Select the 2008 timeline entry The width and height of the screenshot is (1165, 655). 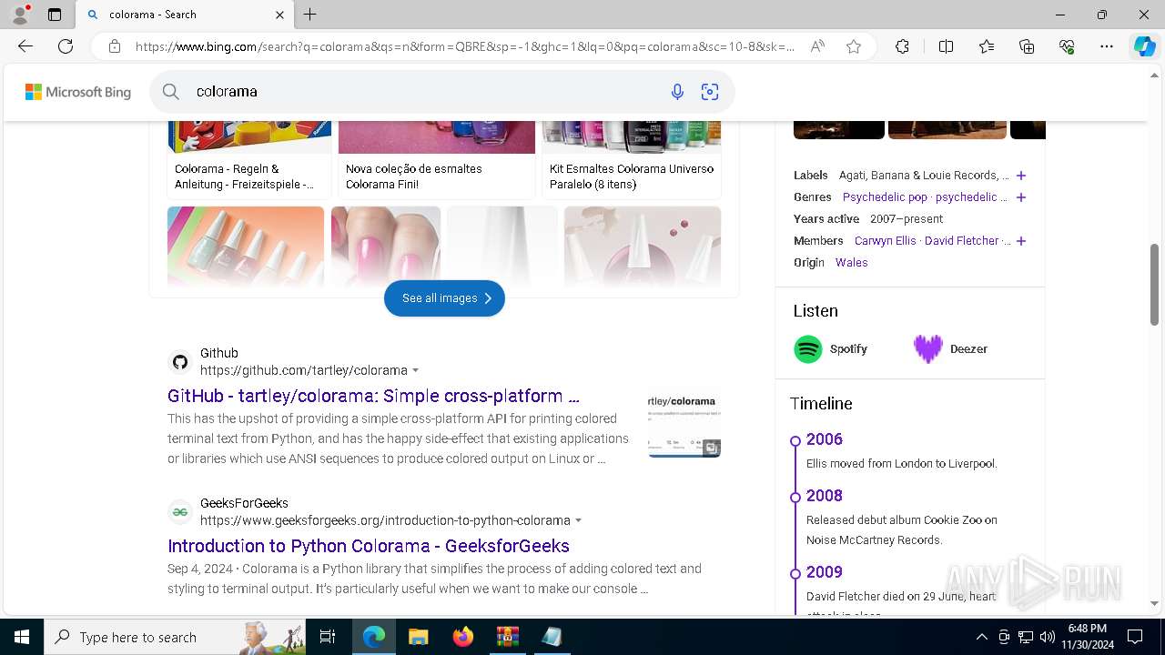point(825,496)
